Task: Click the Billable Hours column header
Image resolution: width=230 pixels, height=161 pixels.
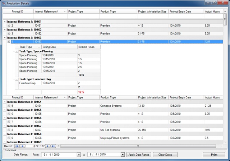Action: [x=88, y=47]
